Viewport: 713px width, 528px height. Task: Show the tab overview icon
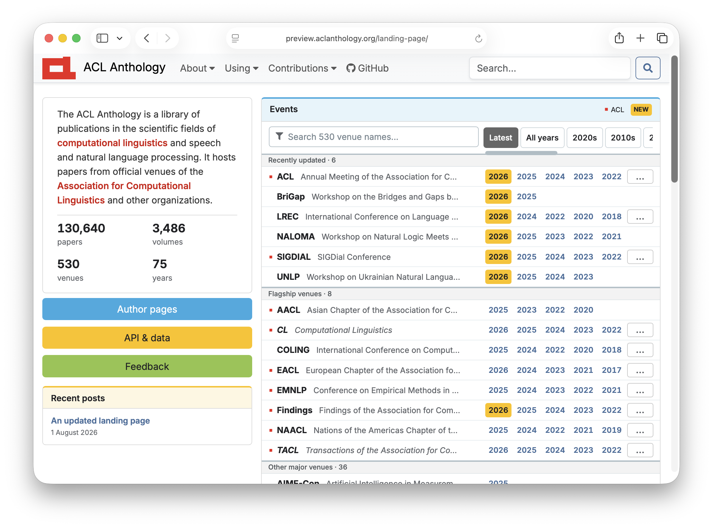pos(662,38)
